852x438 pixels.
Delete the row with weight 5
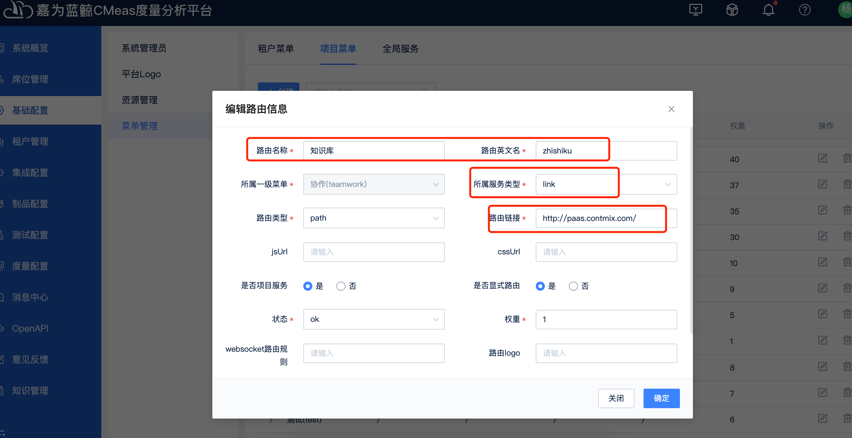point(847,314)
